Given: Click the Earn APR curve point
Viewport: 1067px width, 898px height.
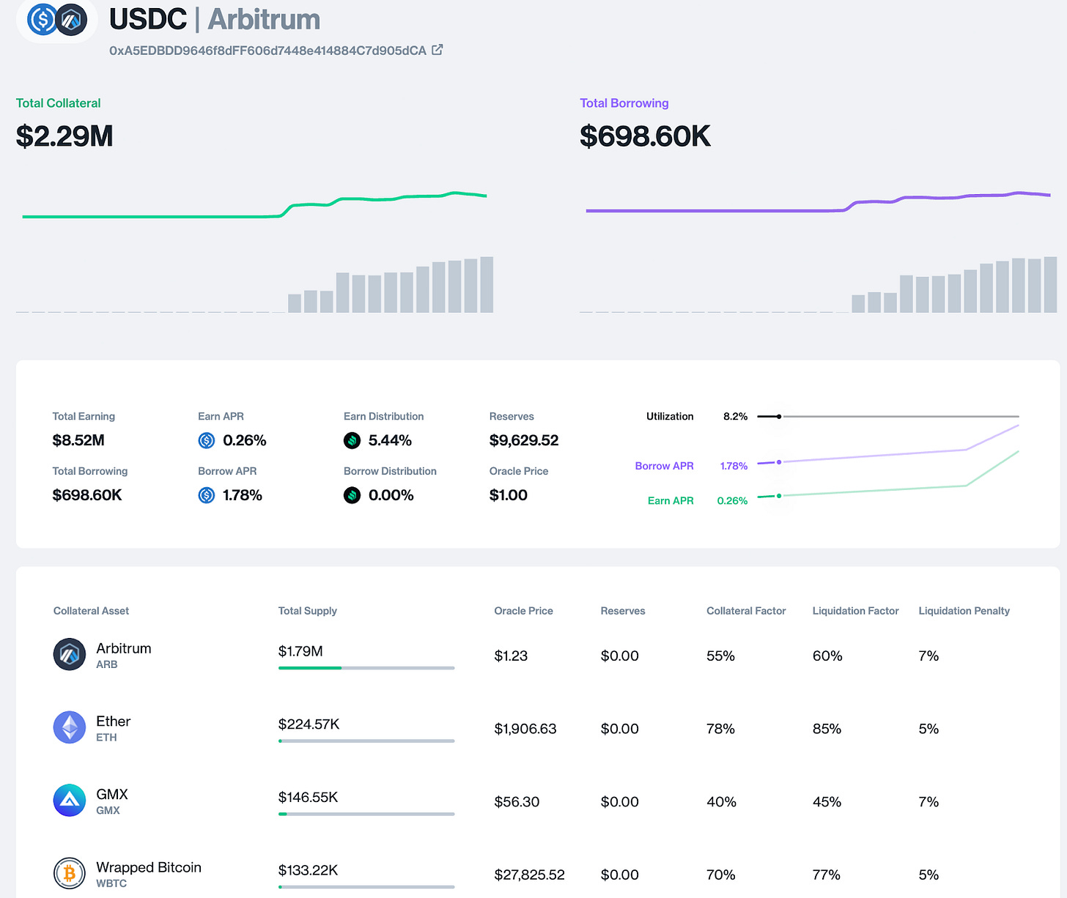Looking at the screenshot, I should point(779,496).
